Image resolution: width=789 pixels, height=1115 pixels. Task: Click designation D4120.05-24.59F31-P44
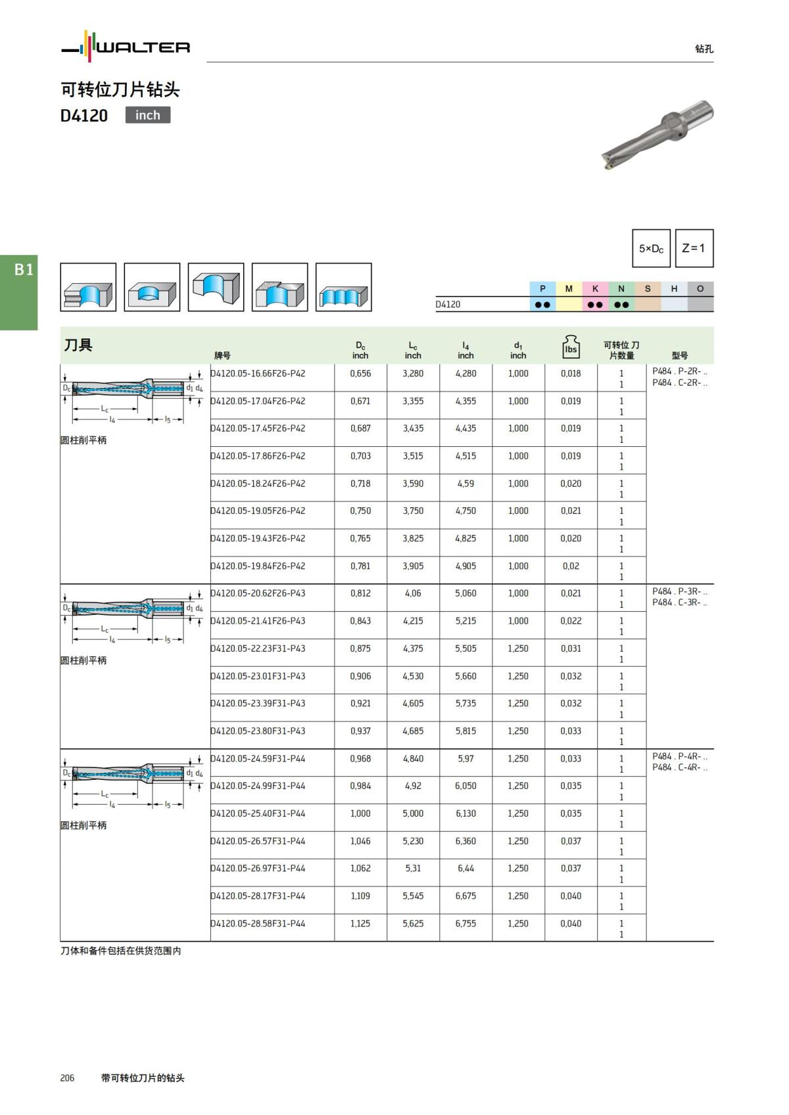pos(258,758)
